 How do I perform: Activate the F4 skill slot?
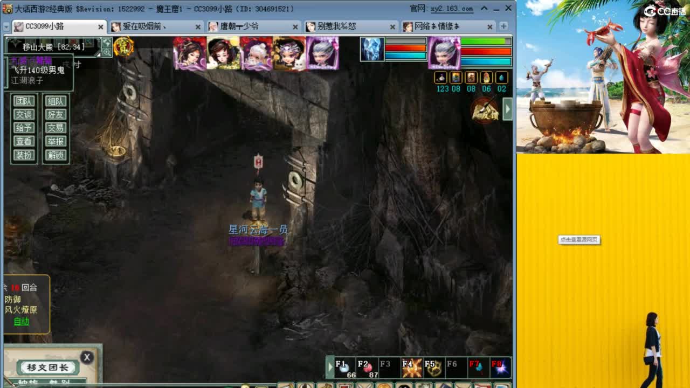tap(411, 368)
